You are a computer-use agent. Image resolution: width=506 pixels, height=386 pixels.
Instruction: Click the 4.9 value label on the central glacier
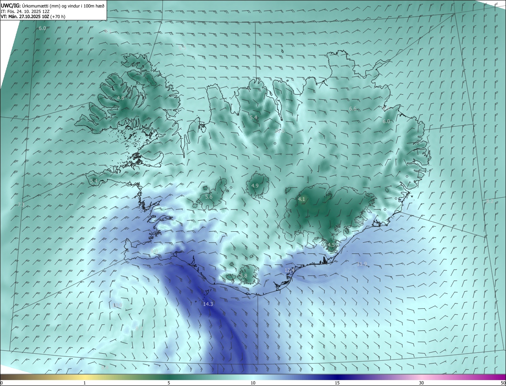pos(255,186)
